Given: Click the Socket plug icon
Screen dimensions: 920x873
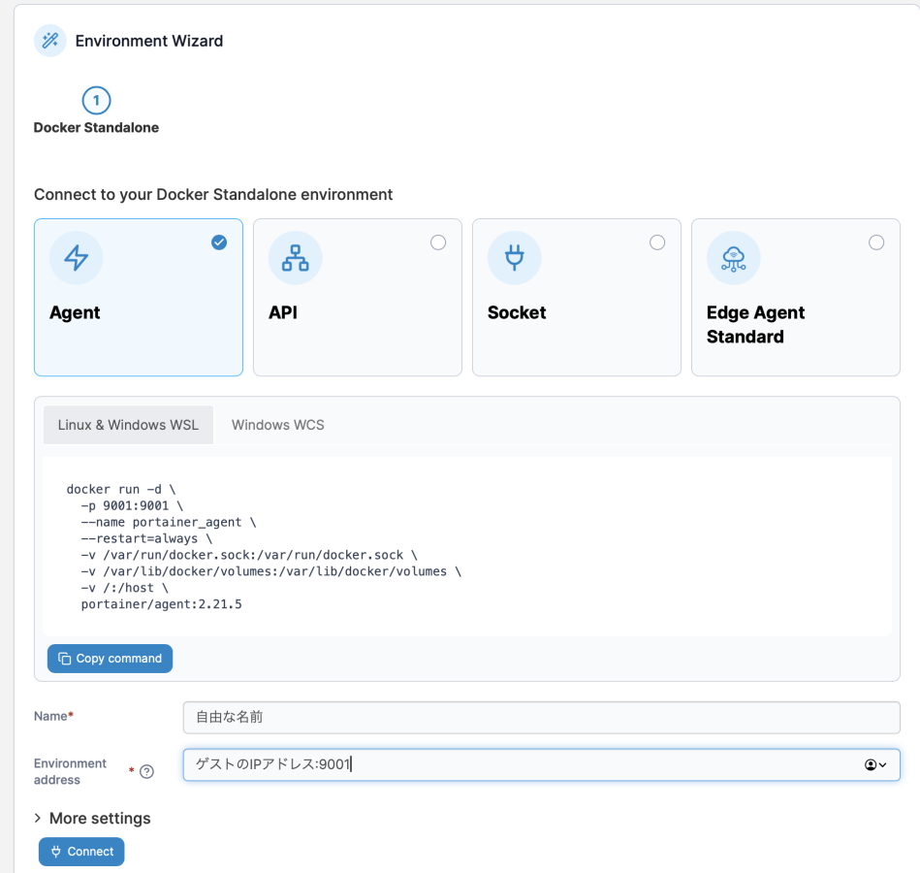Looking at the screenshot, I should click(x=514, y=258).
